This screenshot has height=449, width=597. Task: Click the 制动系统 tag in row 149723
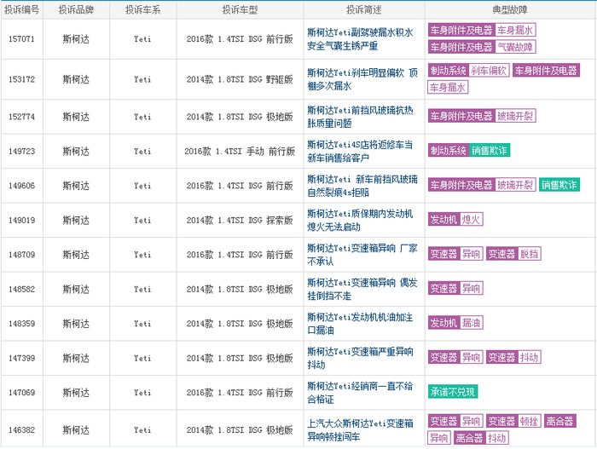(449, 151)
